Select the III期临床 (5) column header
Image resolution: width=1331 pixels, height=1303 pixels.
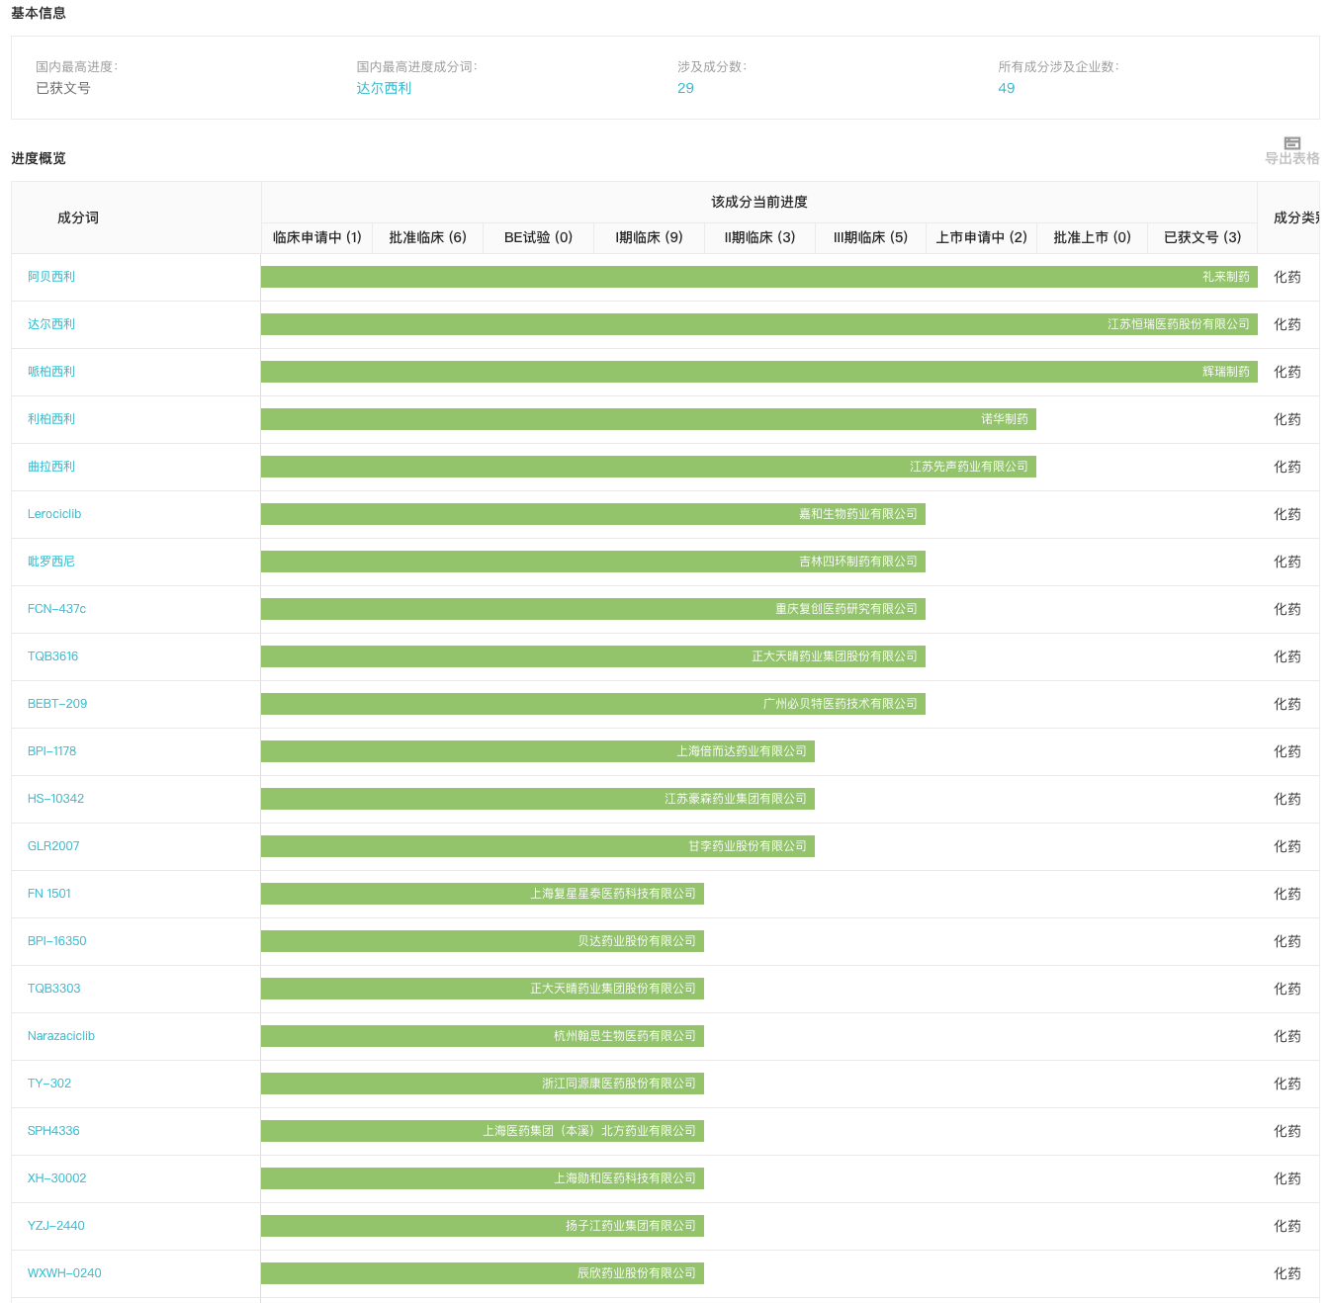click(870, 237)
